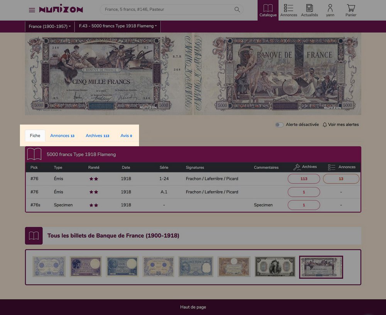Open the 113 archives button for series 1-24

click(x=304, y=179)
